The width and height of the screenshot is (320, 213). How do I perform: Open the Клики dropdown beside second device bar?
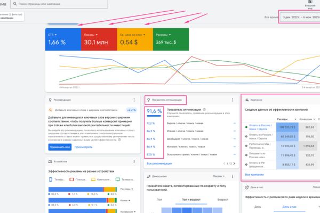click(125, 201)
